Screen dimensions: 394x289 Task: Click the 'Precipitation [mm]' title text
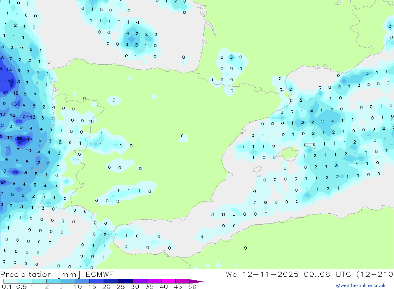point(40,274)
